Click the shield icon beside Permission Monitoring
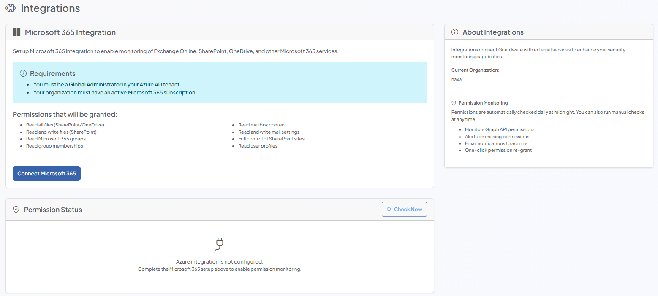The width and height of the screenshot is (658, 296). tap(454, 103)
